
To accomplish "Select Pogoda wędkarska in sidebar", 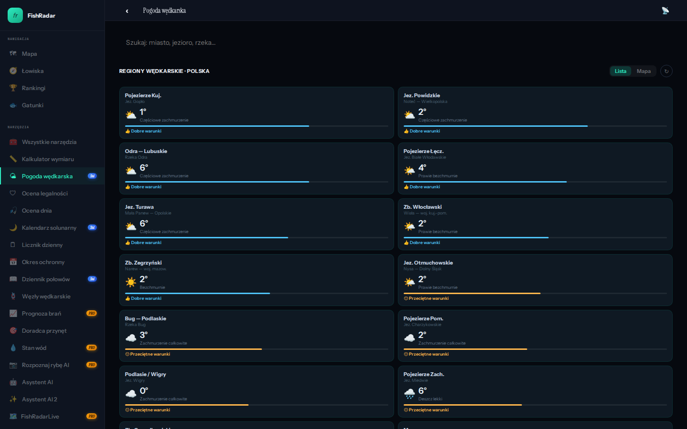I will tap(47, 176).
